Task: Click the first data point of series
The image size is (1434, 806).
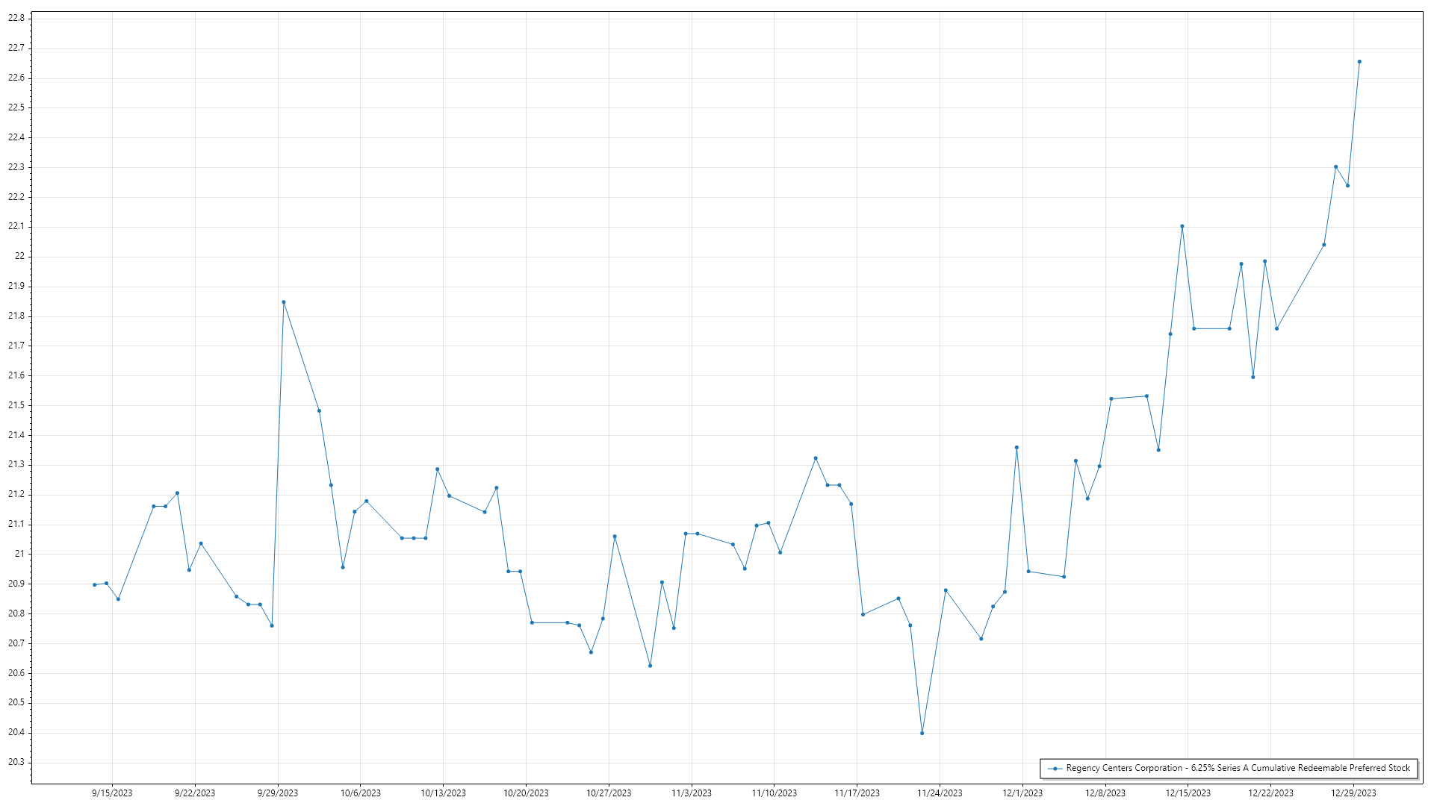Action: (x=95, y=585)
